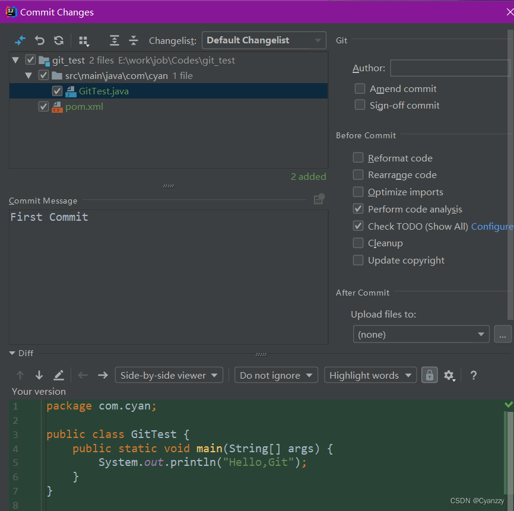Click the GitTest.java file icon
Screen dimensions: 514x511
point(71,91)
